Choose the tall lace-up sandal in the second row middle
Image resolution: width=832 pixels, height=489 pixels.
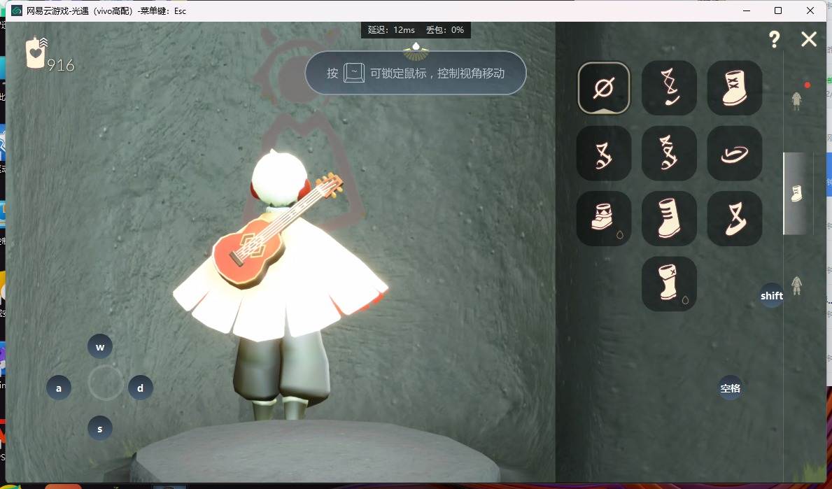[x=669, y=153]
